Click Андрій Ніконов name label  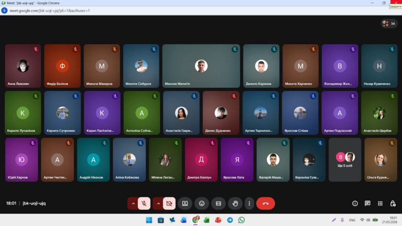coord(91,178)
